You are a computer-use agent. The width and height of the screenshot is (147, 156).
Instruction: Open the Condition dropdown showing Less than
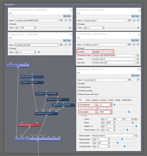tap(102, 52)
